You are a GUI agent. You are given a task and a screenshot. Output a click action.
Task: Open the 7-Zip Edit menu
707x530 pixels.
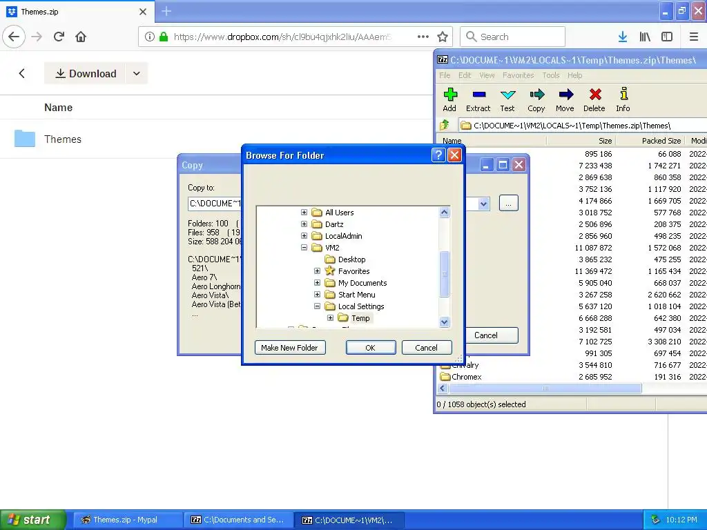pos(465,75)
